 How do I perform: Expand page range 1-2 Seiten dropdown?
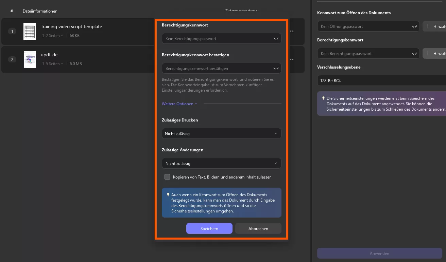click(x=53, y=35)
